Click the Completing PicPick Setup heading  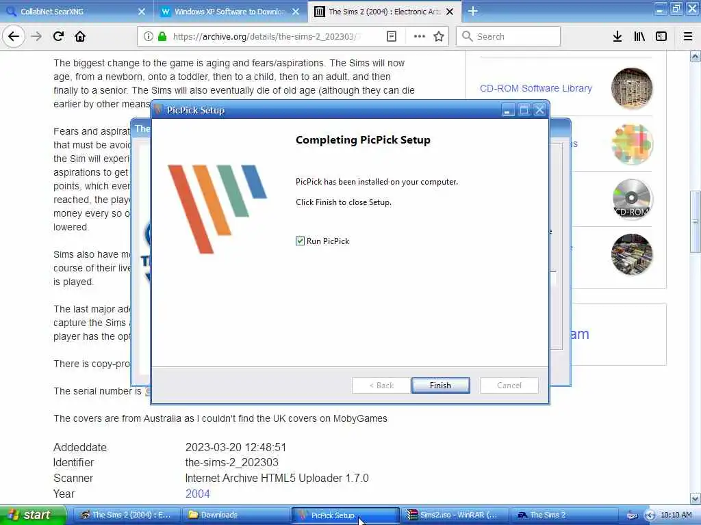pos(363,139)
